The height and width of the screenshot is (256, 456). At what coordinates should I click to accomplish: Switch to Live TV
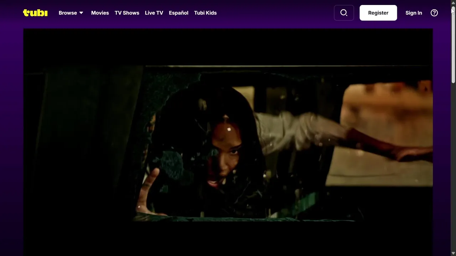point(154,13)
